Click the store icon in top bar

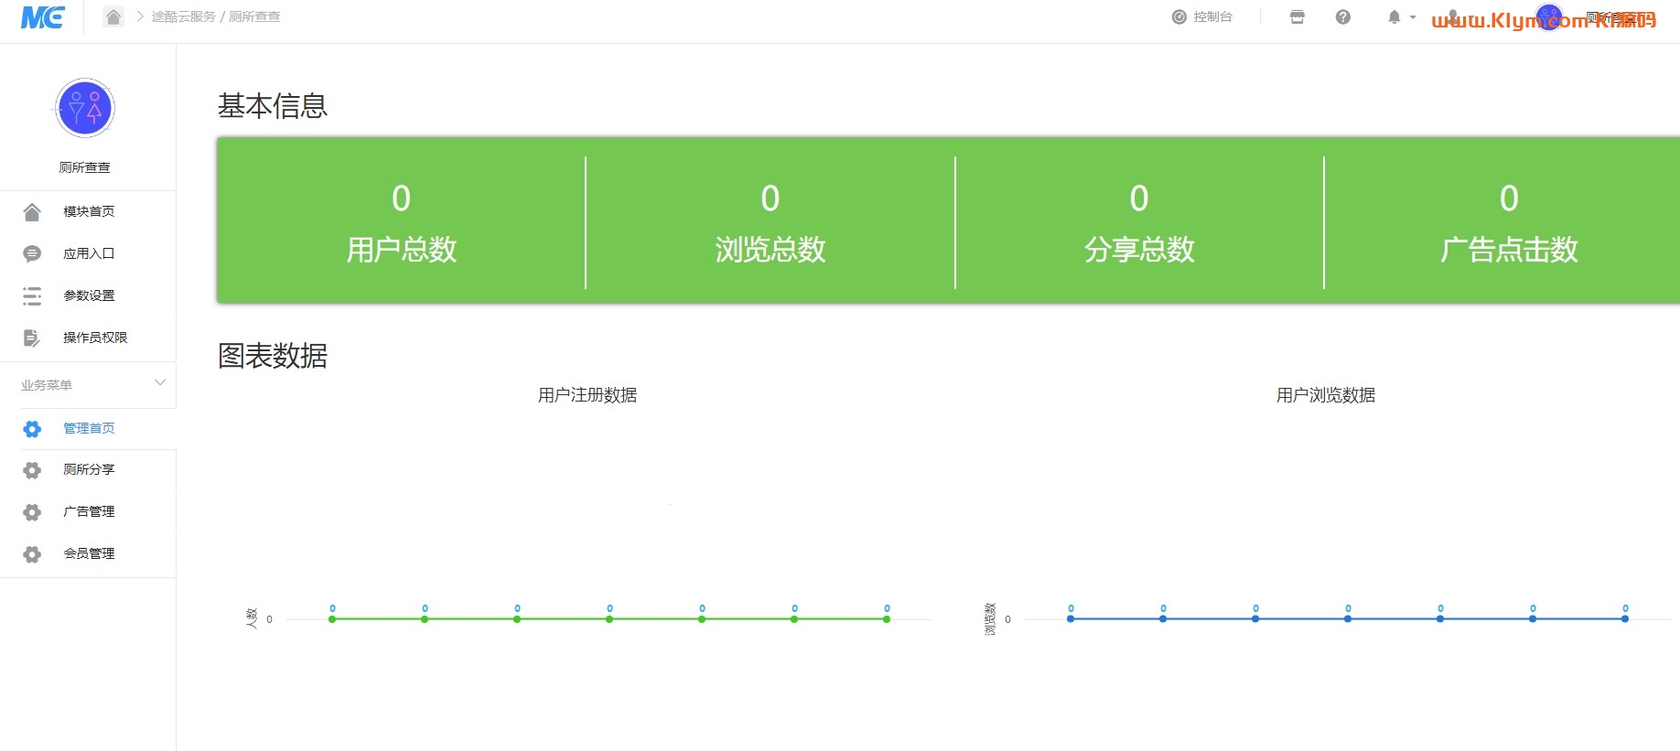click(1297, 17)
